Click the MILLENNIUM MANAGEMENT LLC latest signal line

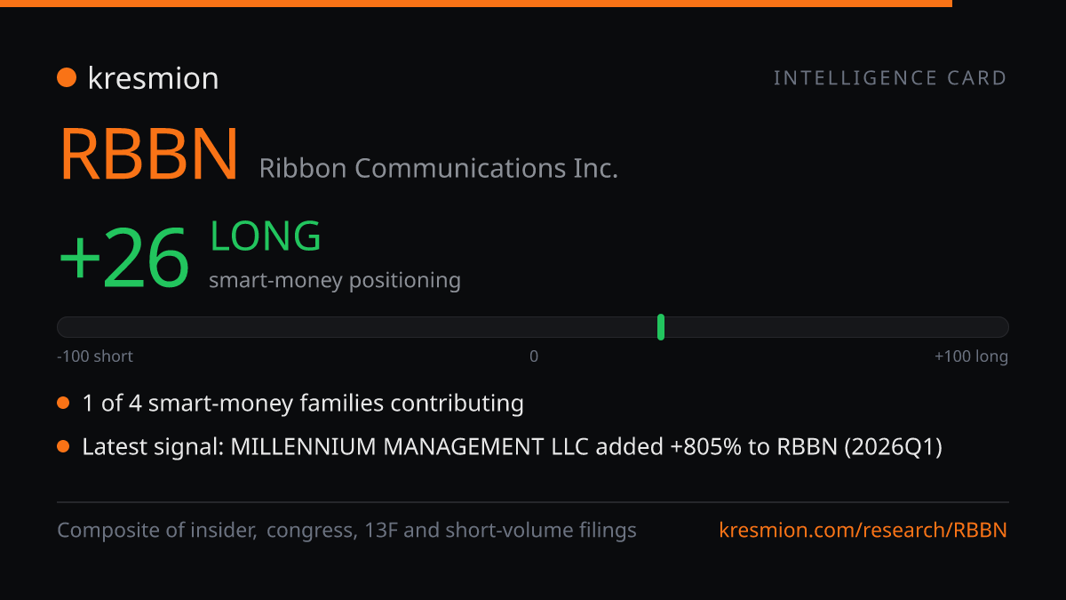(x=512, y=447)
